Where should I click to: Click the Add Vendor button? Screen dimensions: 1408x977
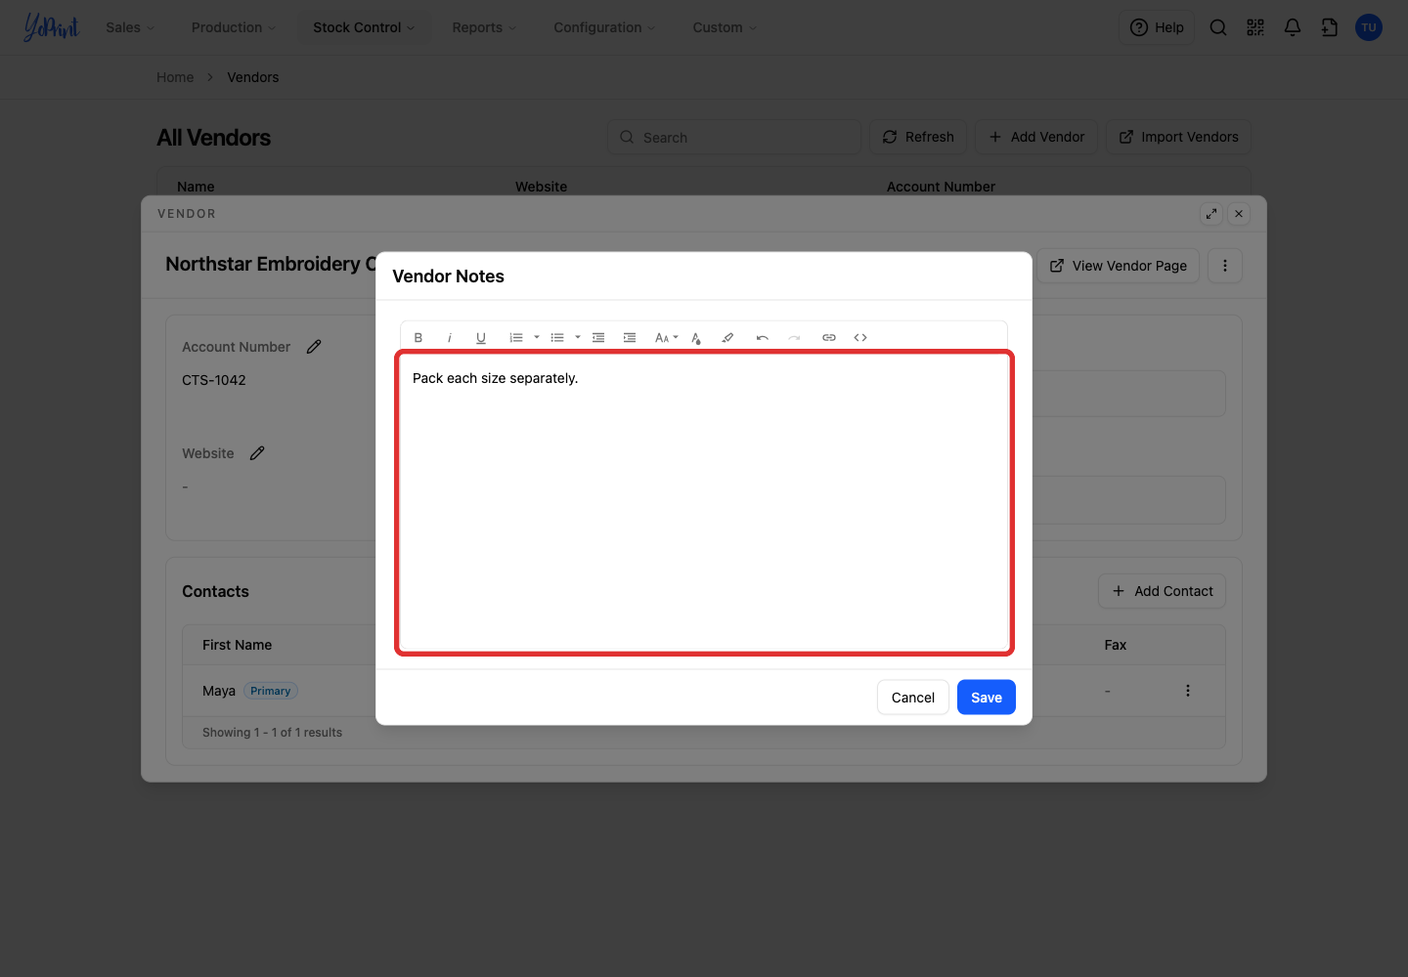1036,137
